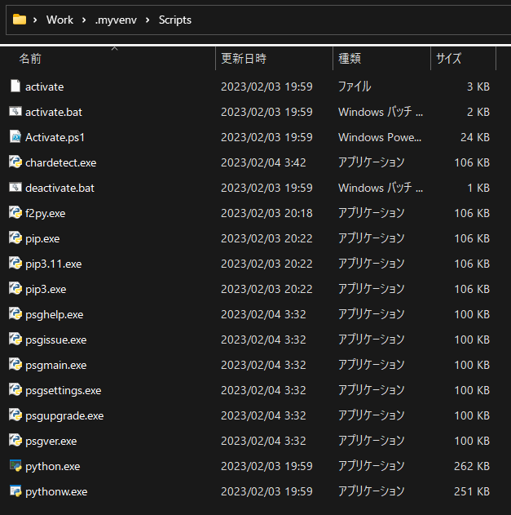The width and height of the screenshot is (511, 515).
Task: Expand the chevron after .myvenv in breadcrumb
Action: click(148, 20)
